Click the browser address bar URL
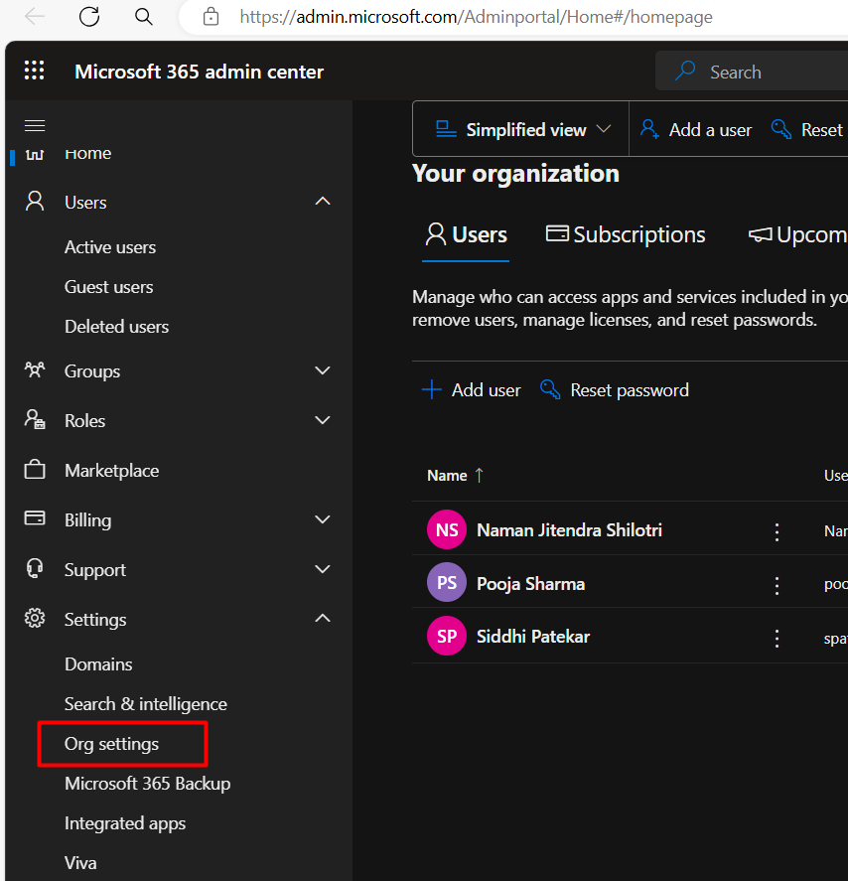Viewport: 848px width, 881px height. coord(477,17)
